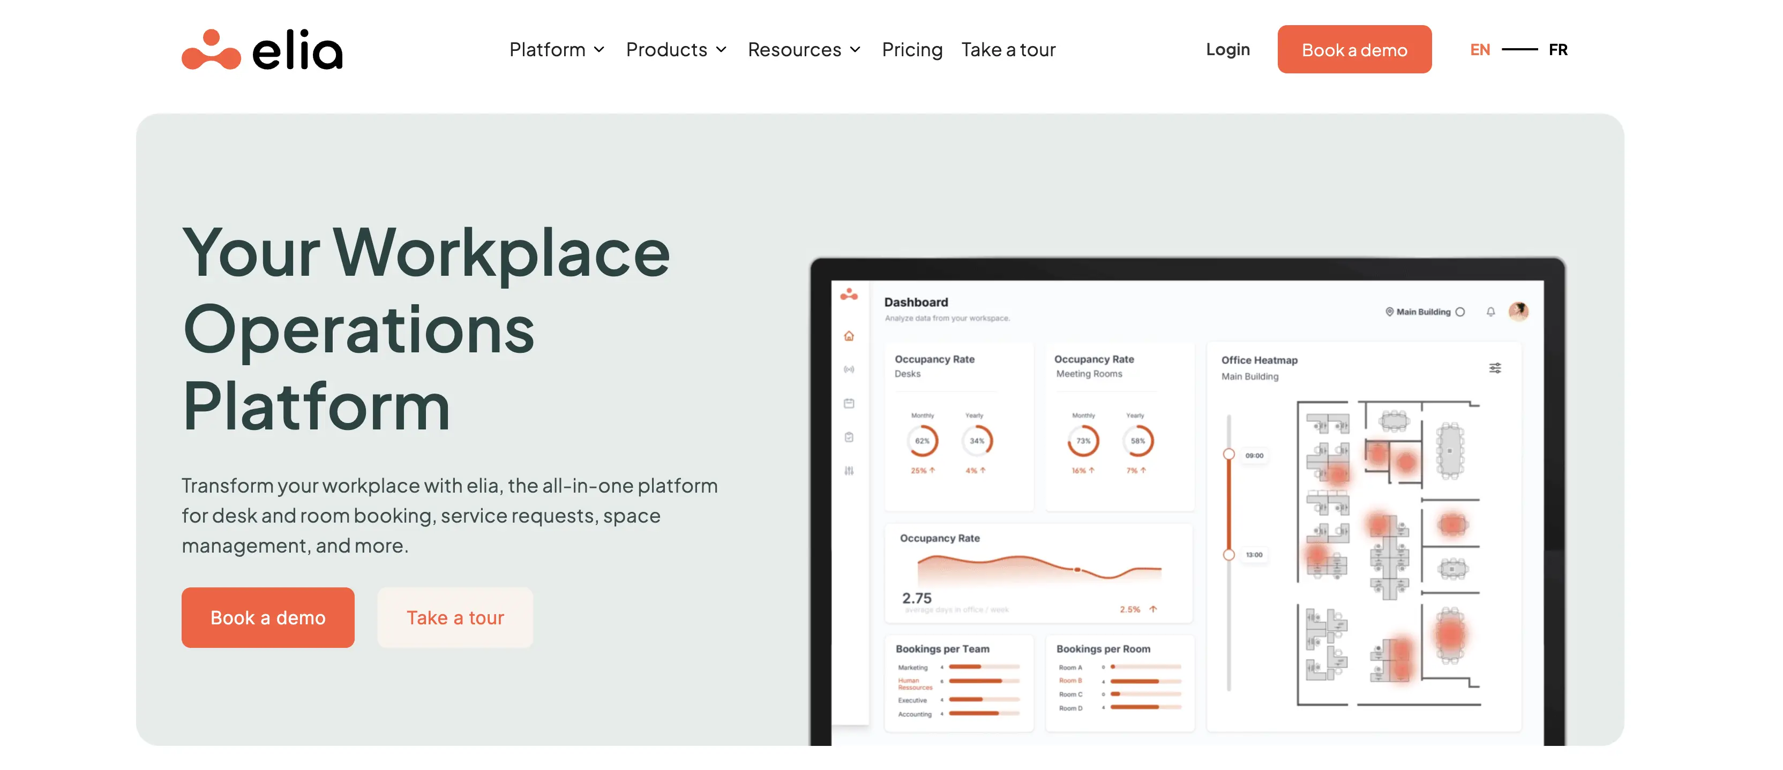
Task: Click the desks yearly 34% gauge
Action: tap(977, 441)
